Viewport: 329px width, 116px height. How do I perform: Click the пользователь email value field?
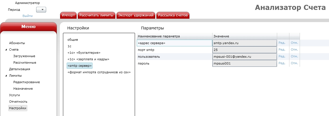244,57
